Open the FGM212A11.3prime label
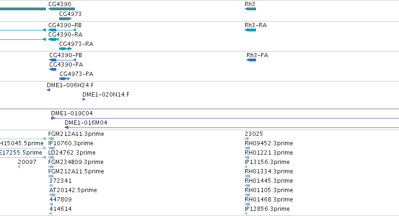Screen dimensions: 399x216 pyautogui.click(x=76, y=134)
